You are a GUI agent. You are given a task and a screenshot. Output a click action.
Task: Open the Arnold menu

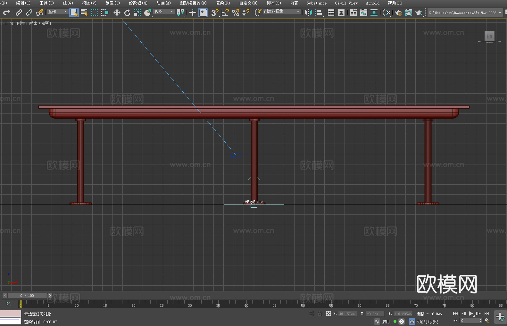coord(372,3)
